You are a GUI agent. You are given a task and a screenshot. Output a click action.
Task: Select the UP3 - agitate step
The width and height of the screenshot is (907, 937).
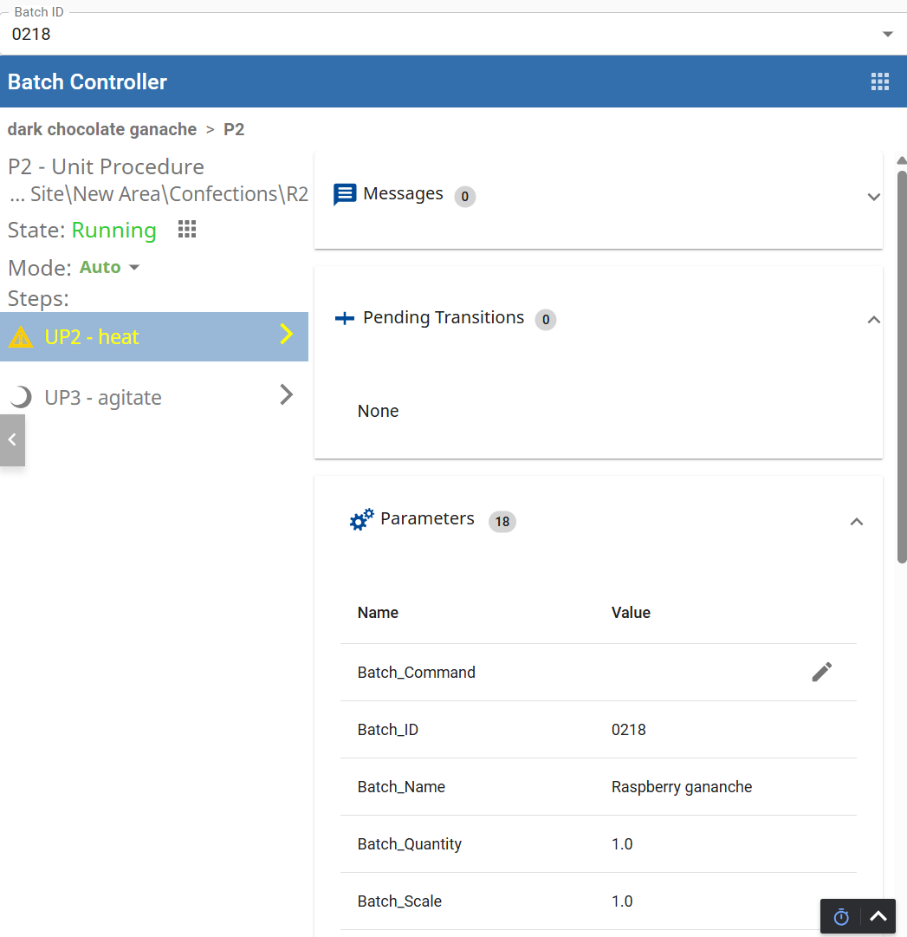pyautogui.click(x=154, y=397)
